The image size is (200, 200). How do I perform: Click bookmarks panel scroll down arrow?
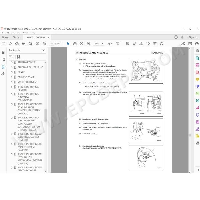45,171
